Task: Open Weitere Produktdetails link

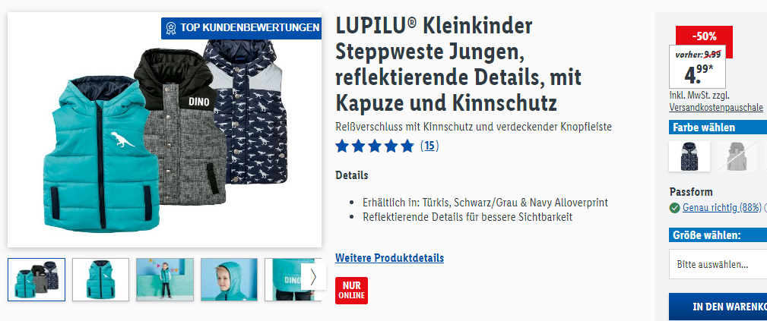Action: [x=389, y=257]
